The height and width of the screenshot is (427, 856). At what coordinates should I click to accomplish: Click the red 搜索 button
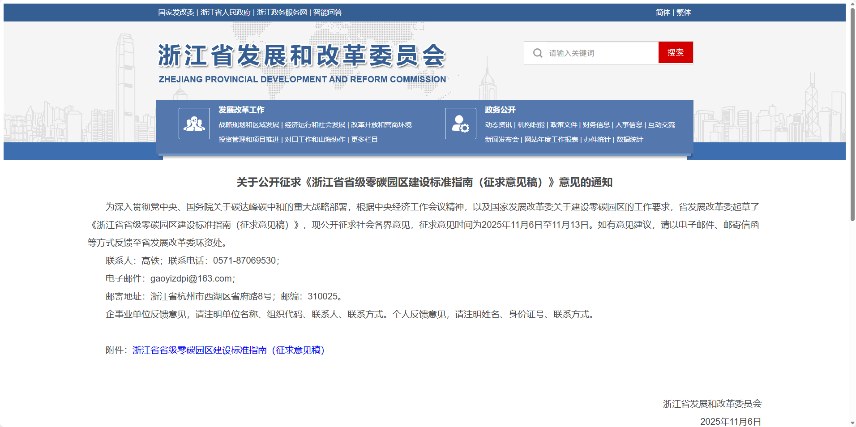675,53
